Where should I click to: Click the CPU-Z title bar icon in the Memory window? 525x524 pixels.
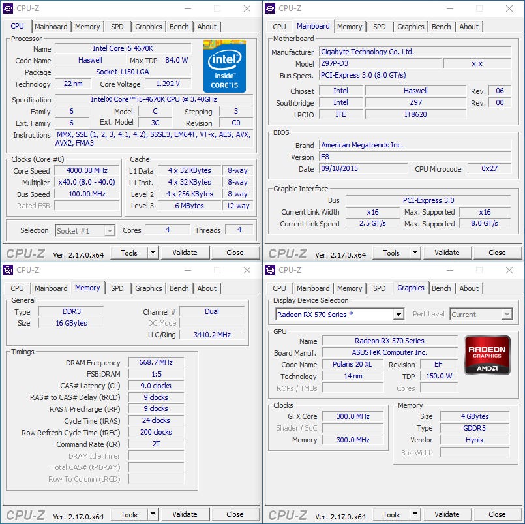8,270
